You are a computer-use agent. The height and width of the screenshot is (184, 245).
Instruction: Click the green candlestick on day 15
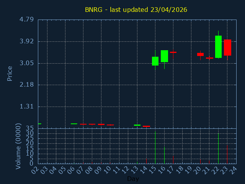pos(155,61)
